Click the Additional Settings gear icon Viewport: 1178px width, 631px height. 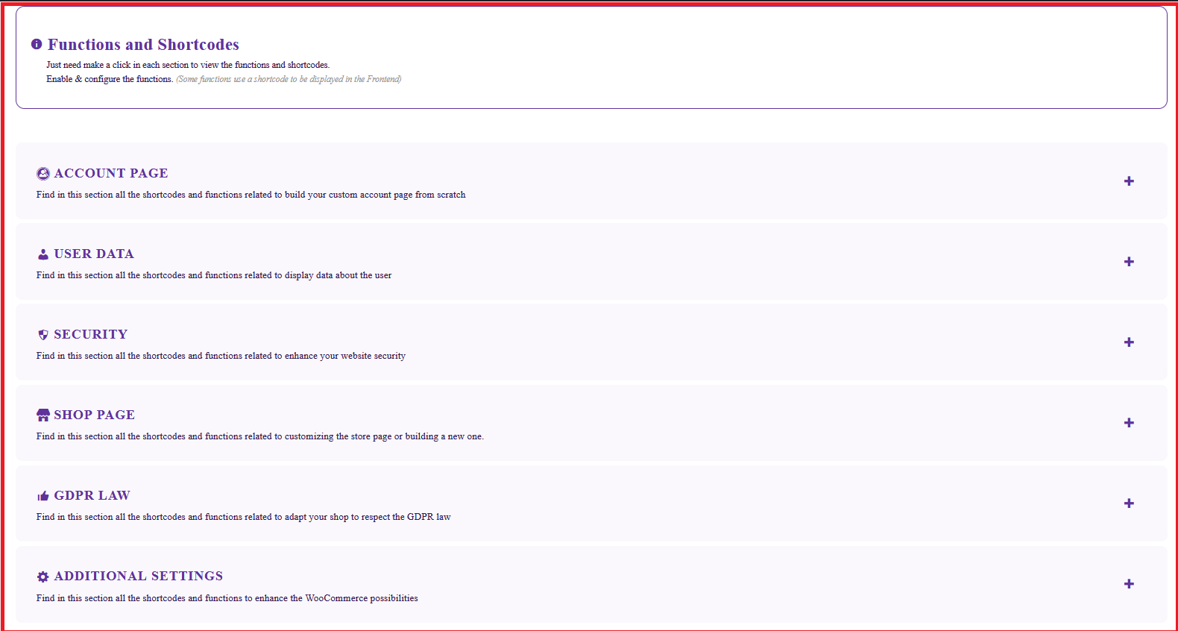(x=43, y=577)
